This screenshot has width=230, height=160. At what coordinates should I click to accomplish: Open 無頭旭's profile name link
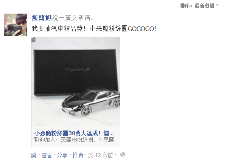click(42, 18)
